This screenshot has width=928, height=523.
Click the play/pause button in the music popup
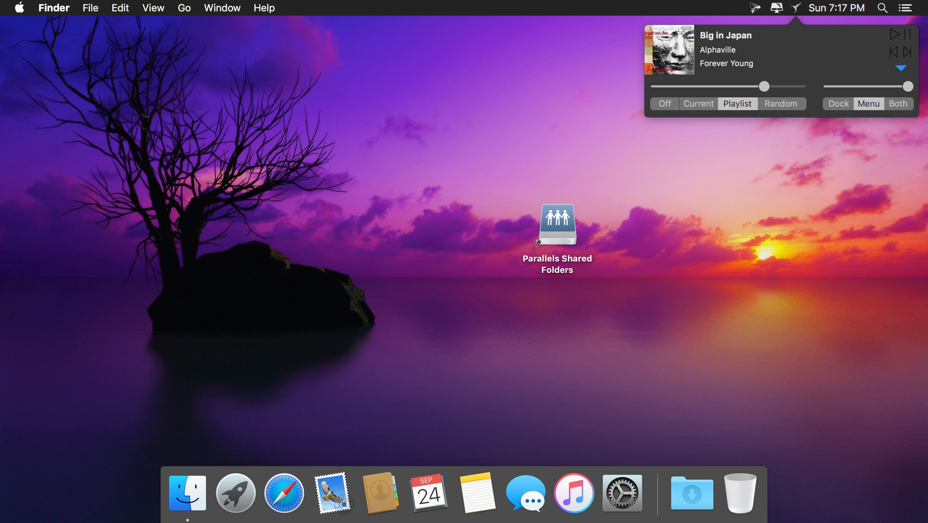coord(900,34)
